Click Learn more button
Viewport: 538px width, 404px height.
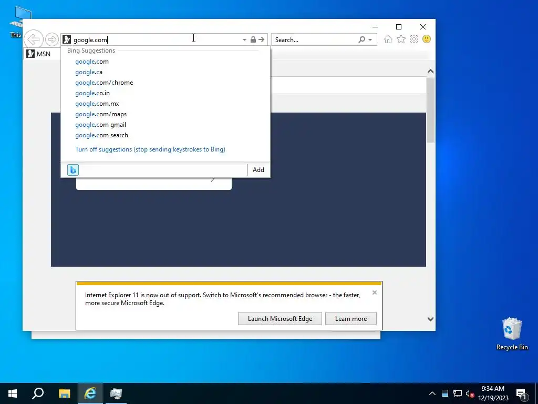(x=350, y=318)
